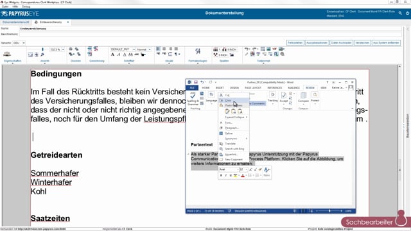
Task: Choose Paragraph... from Word context menu
Action: click(x=233, y=128)
